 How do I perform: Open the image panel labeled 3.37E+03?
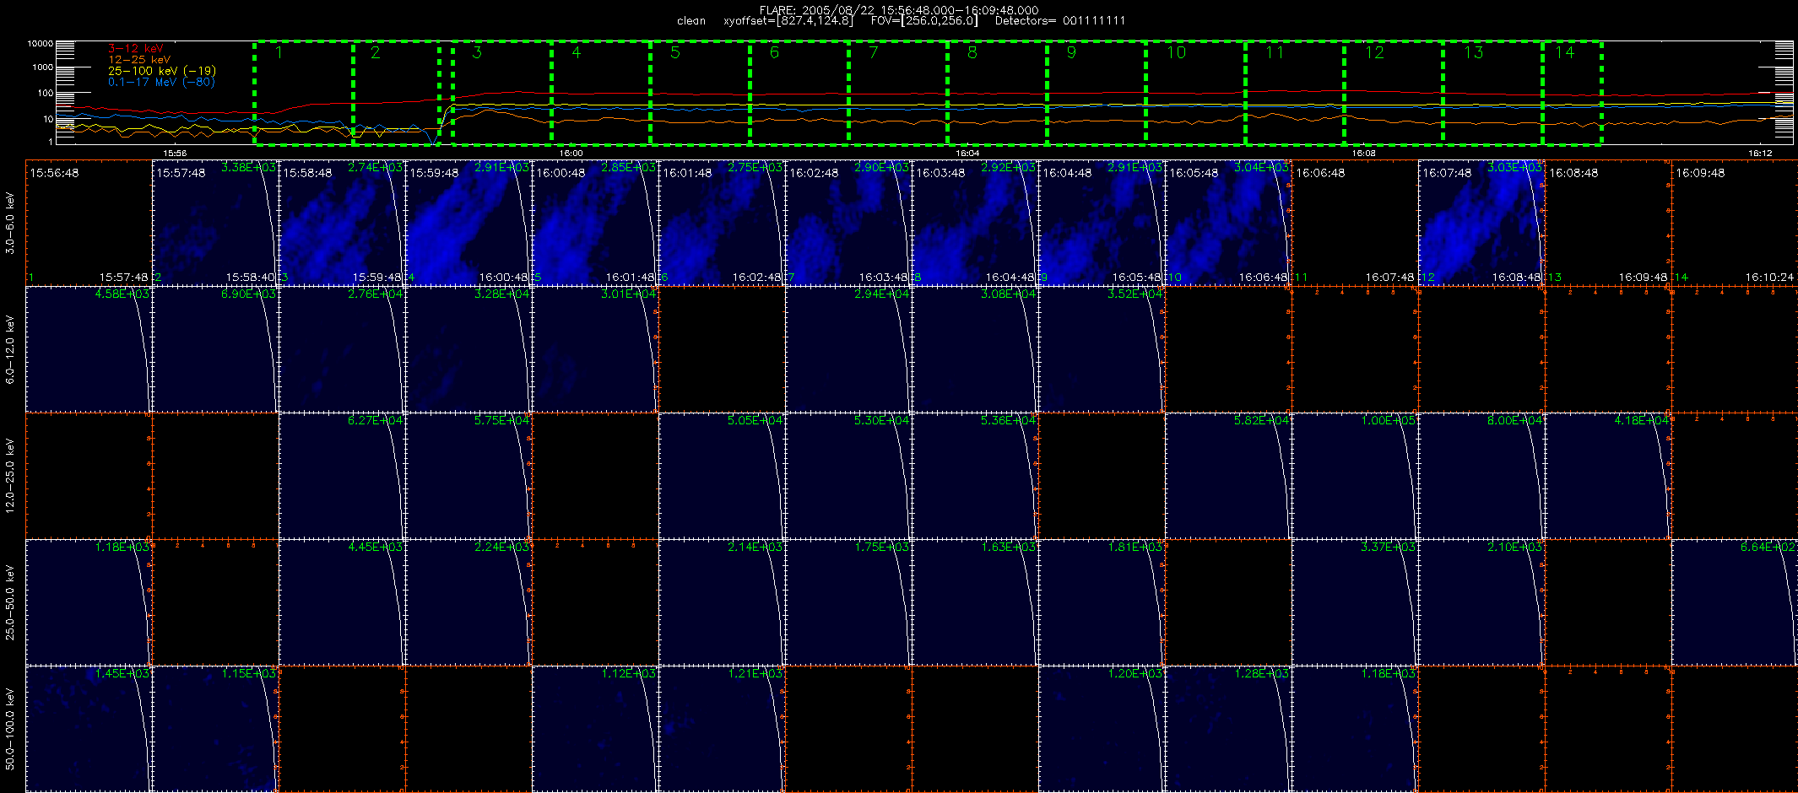(1355, 602)
